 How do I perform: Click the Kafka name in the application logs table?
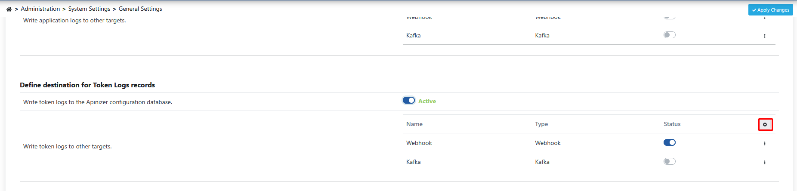click(x=414, y=36)
